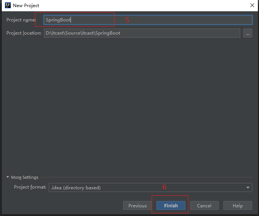The height and width of the screenshot is (216, 259).
Task: Open the folder browser with the ellipsis button
Action: click(x=247, y=33)
